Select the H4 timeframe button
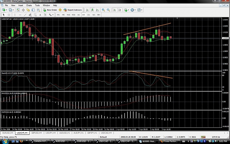 click(84, 15)
